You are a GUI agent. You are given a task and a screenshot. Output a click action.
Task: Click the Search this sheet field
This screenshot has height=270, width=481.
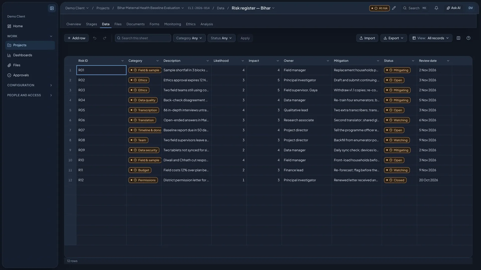(x=143, y=38)
